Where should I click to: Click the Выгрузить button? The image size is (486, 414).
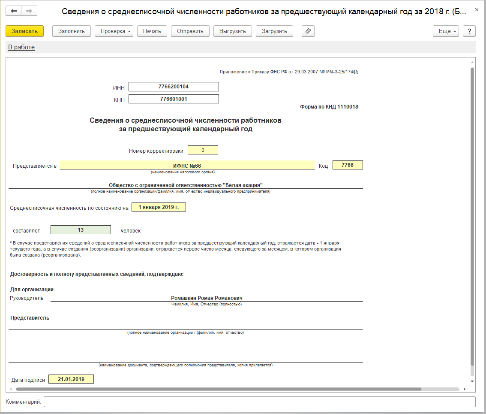(232, 31)
